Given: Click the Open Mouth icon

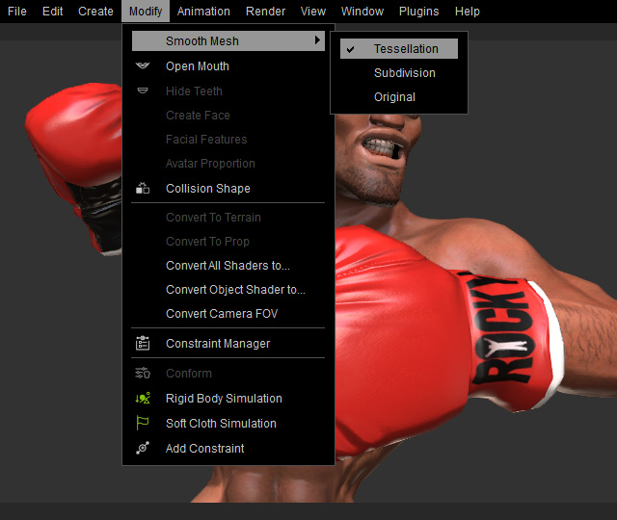Looking at the screenshot, I should click(143, 66).
